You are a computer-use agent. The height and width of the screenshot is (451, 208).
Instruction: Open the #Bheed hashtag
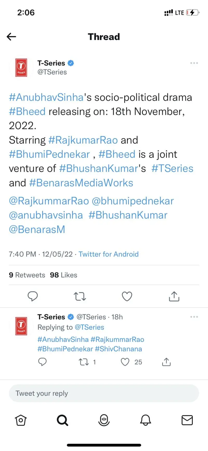point(27,111)
